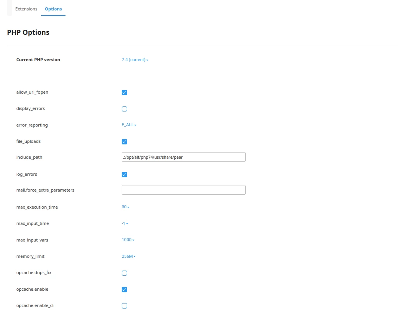This screenshot has width=398, height=312.
Task: Enable the opcache.enable_cli option
Action: (x=124, y=305)
